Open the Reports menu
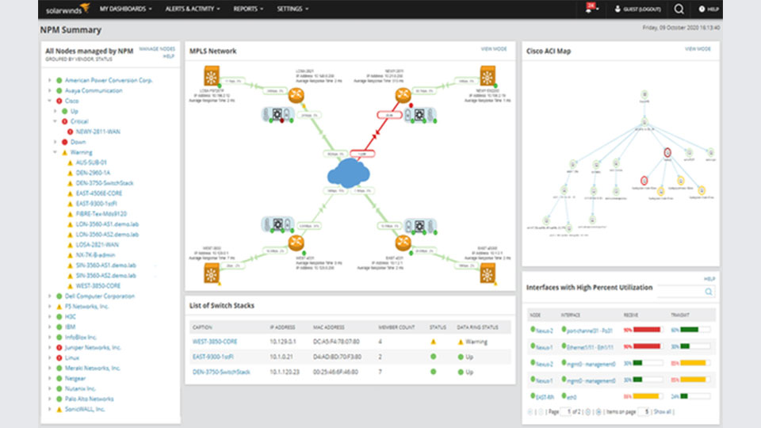The width and height of the screenshot is (761, 428). tap(248, 9)
